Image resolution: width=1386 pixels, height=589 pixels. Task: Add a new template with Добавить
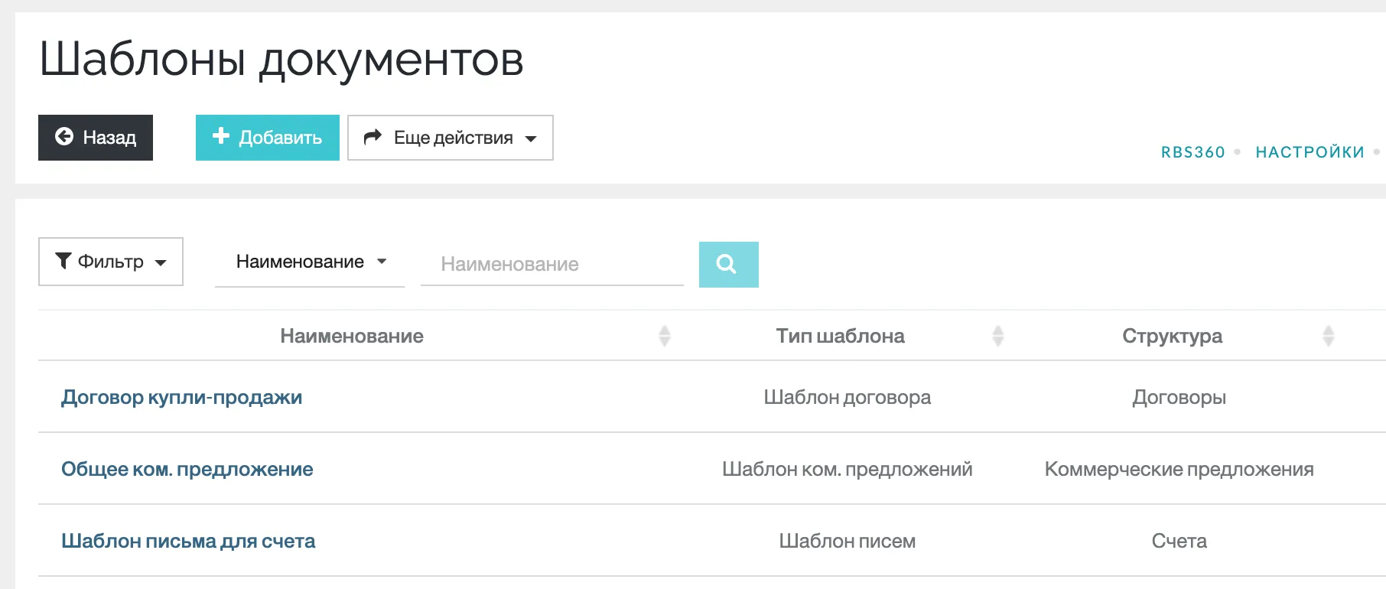(x=267, y=138)
